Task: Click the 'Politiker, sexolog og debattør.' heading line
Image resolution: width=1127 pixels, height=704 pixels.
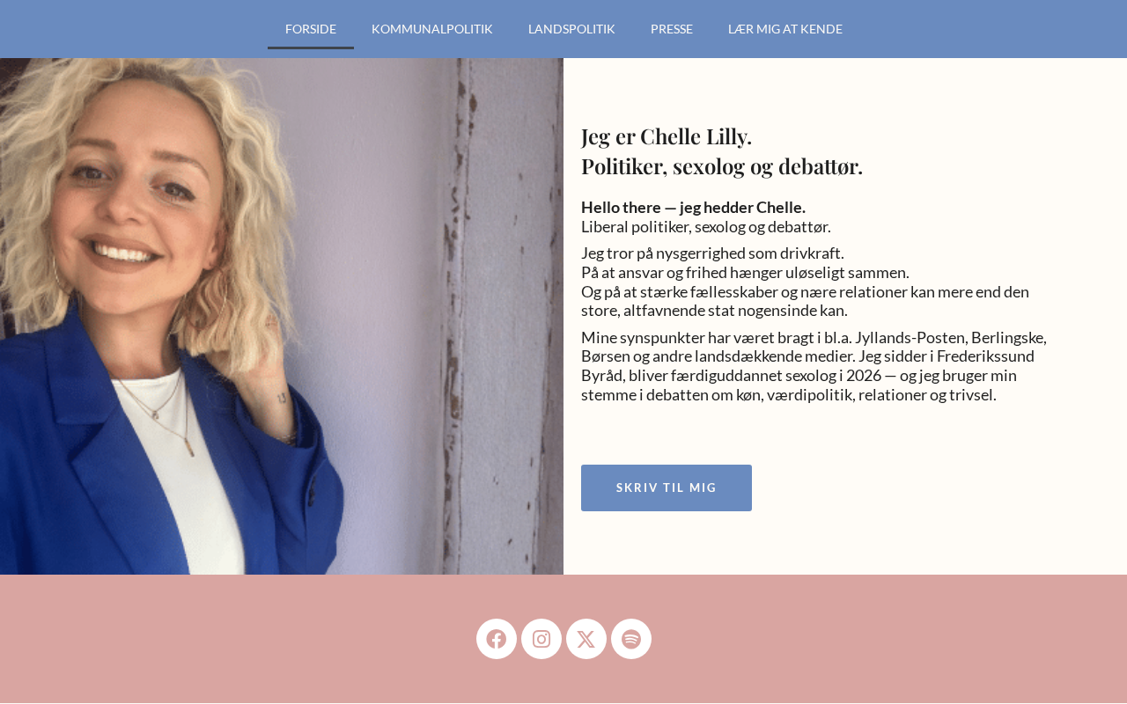Action: [x=722, y=166]
